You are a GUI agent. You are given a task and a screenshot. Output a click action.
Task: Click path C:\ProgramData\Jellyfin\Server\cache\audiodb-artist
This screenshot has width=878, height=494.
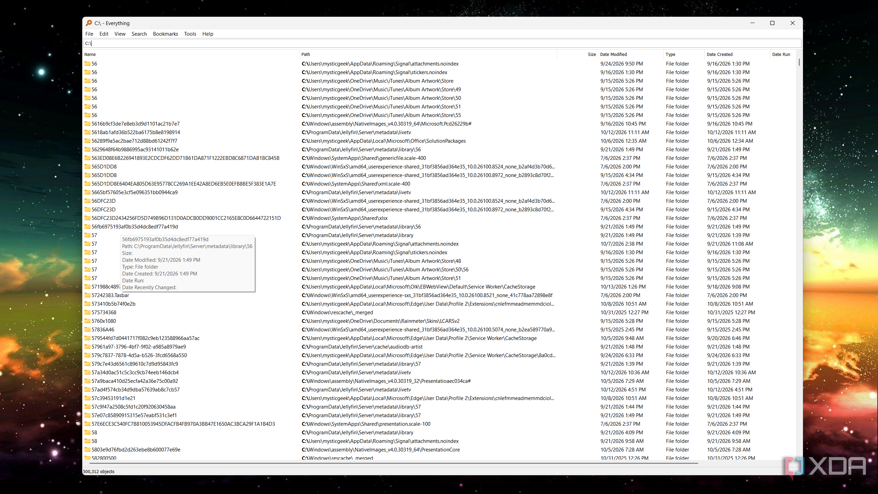coord(362,346)
